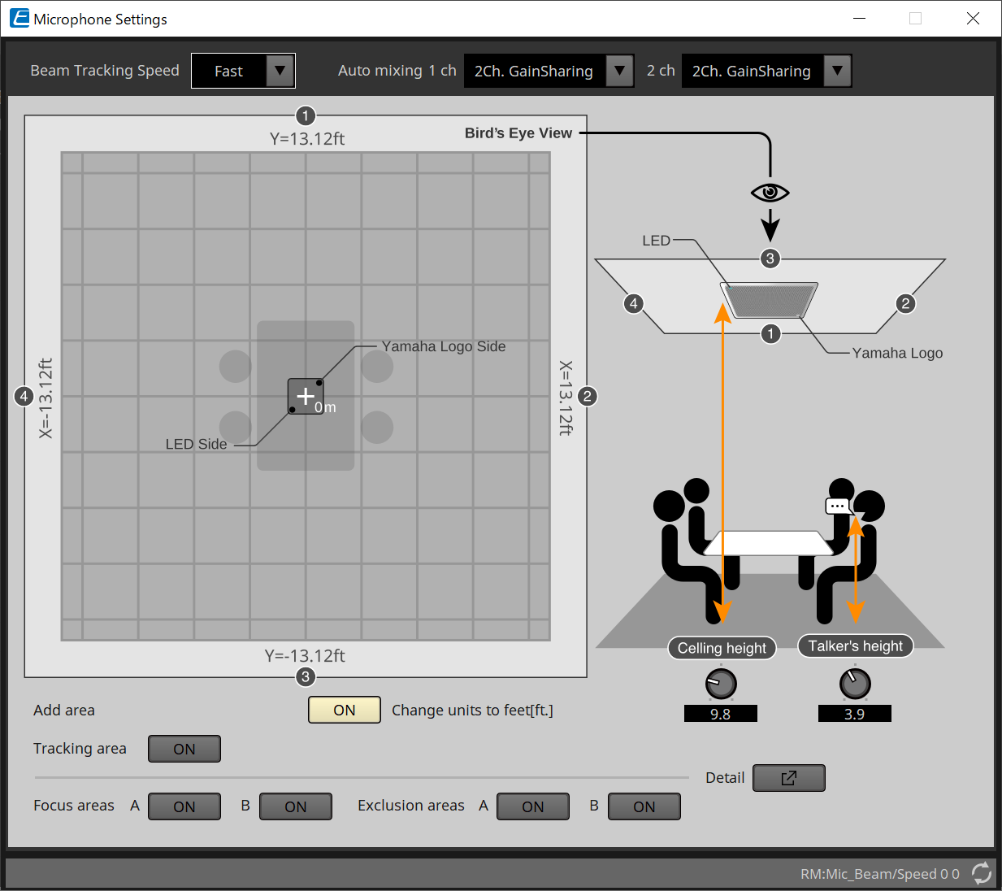Screen dimensions: 1002x891
Task: Toggle Tracking area ON button
Action: pyautogui.click(x=184, y=749)
